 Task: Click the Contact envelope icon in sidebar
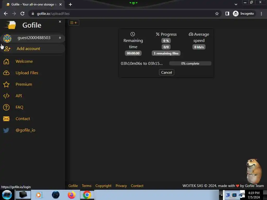(x=6, y=119)
